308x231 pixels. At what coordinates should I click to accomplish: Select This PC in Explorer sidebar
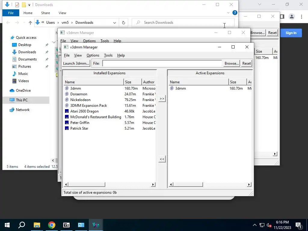pos(22,100)
